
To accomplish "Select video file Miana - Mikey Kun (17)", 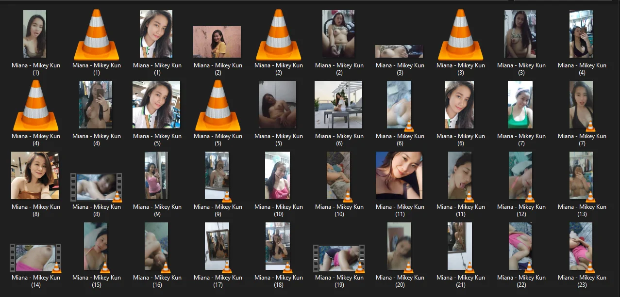I will [218, 247].
